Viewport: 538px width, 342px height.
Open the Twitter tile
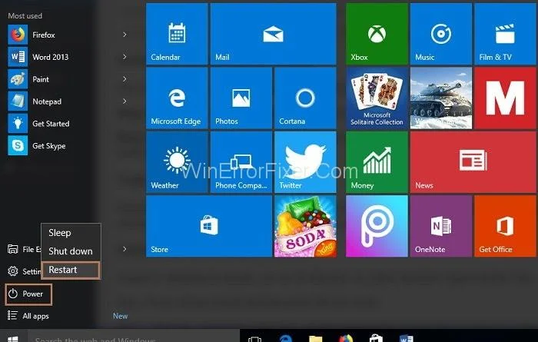305,162
